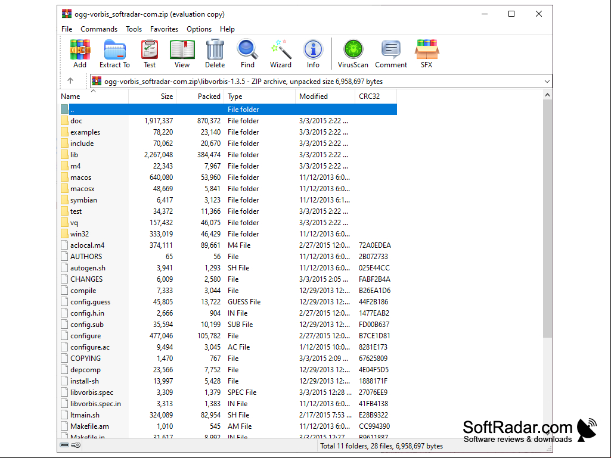Viewport: 611px width, 458px height.
Task: Click the aclocal.m4 file icon
Action: tap(64, 245)
